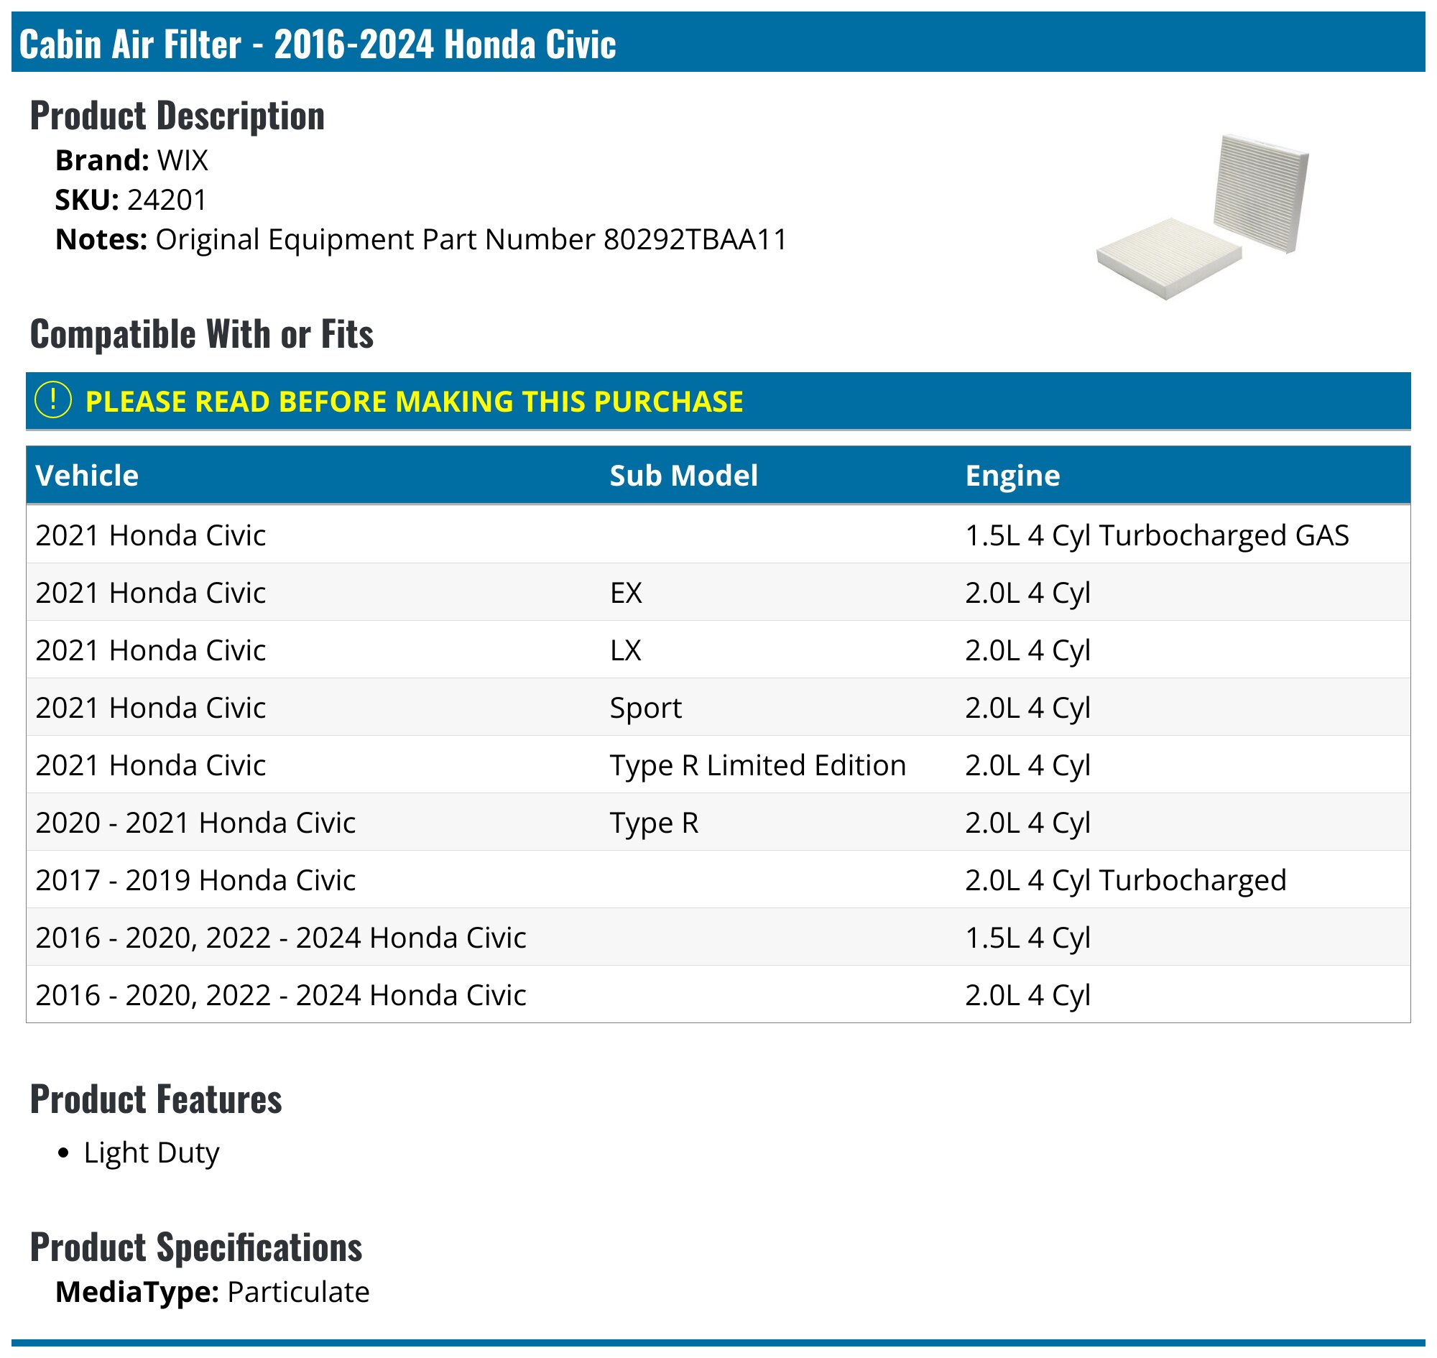
Task: Click the Compatible With or Fits heading
Action: point(201,333)
